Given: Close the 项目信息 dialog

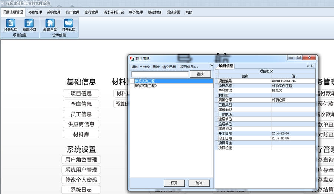Looking at the screenshot, I should point(309,58).
